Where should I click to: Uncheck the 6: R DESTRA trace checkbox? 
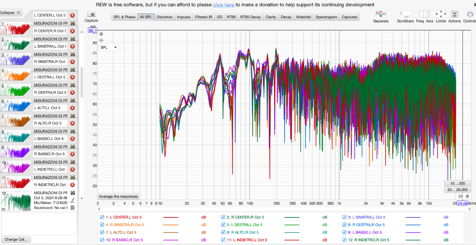click(x=345, y=225)
